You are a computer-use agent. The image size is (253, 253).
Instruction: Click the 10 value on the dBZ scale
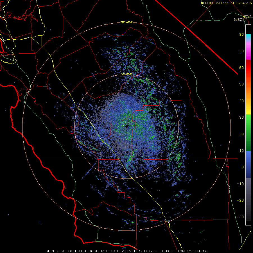point(241,151)
